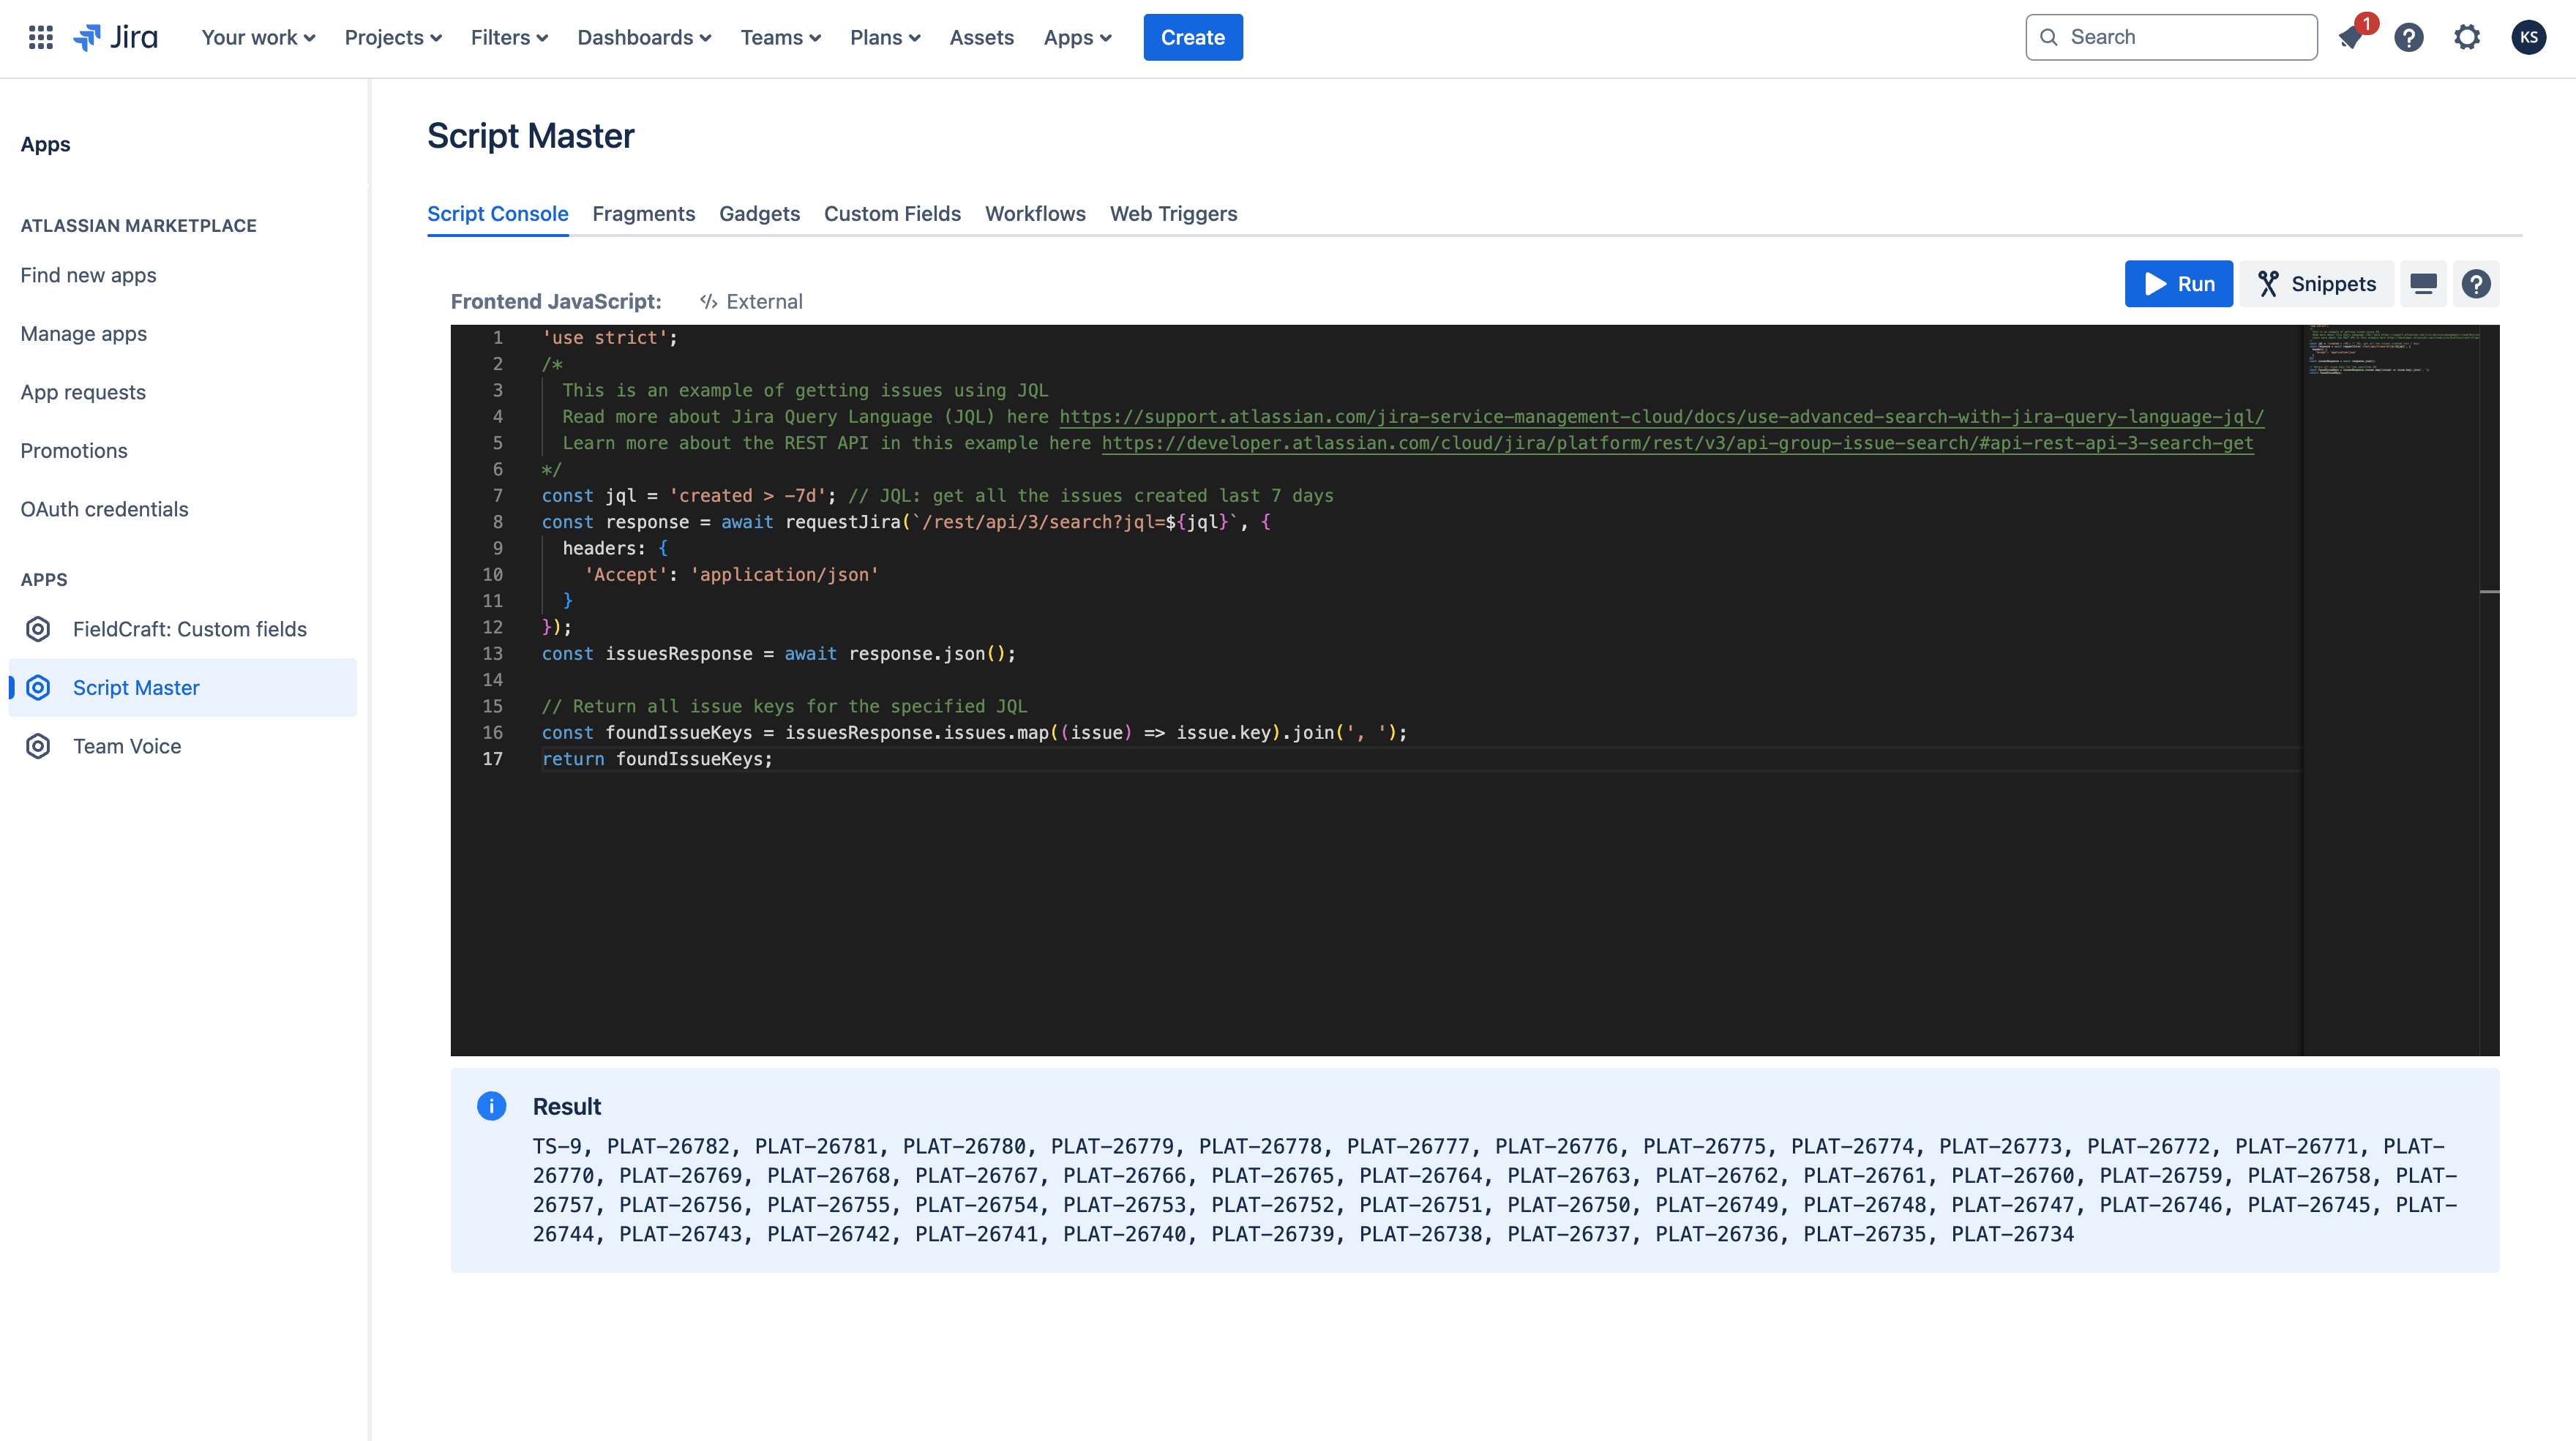Open FieldCraft: Custom fields app
The image size is (2576, 1441).
(x=190, y=628)
